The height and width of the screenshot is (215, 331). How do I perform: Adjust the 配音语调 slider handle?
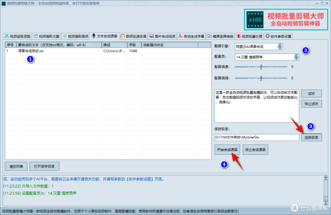(261, 78)
